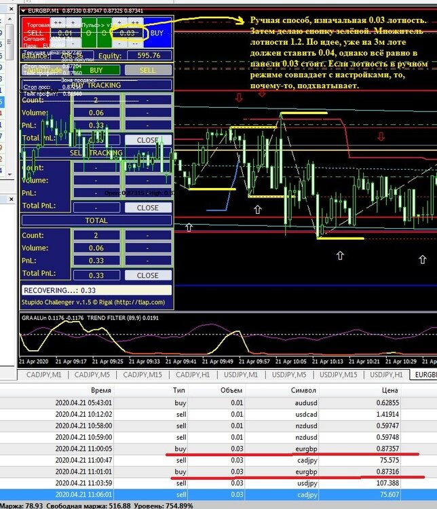Click the blue BUY button in trade panel
The width and height of the screenshot is (437, 509).
(157, 33)
